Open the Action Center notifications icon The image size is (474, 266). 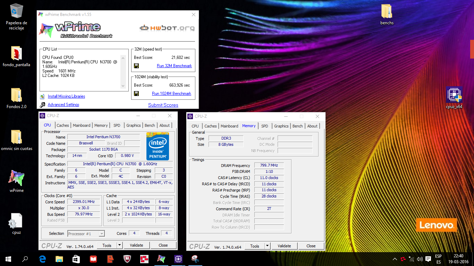point(428,259)
